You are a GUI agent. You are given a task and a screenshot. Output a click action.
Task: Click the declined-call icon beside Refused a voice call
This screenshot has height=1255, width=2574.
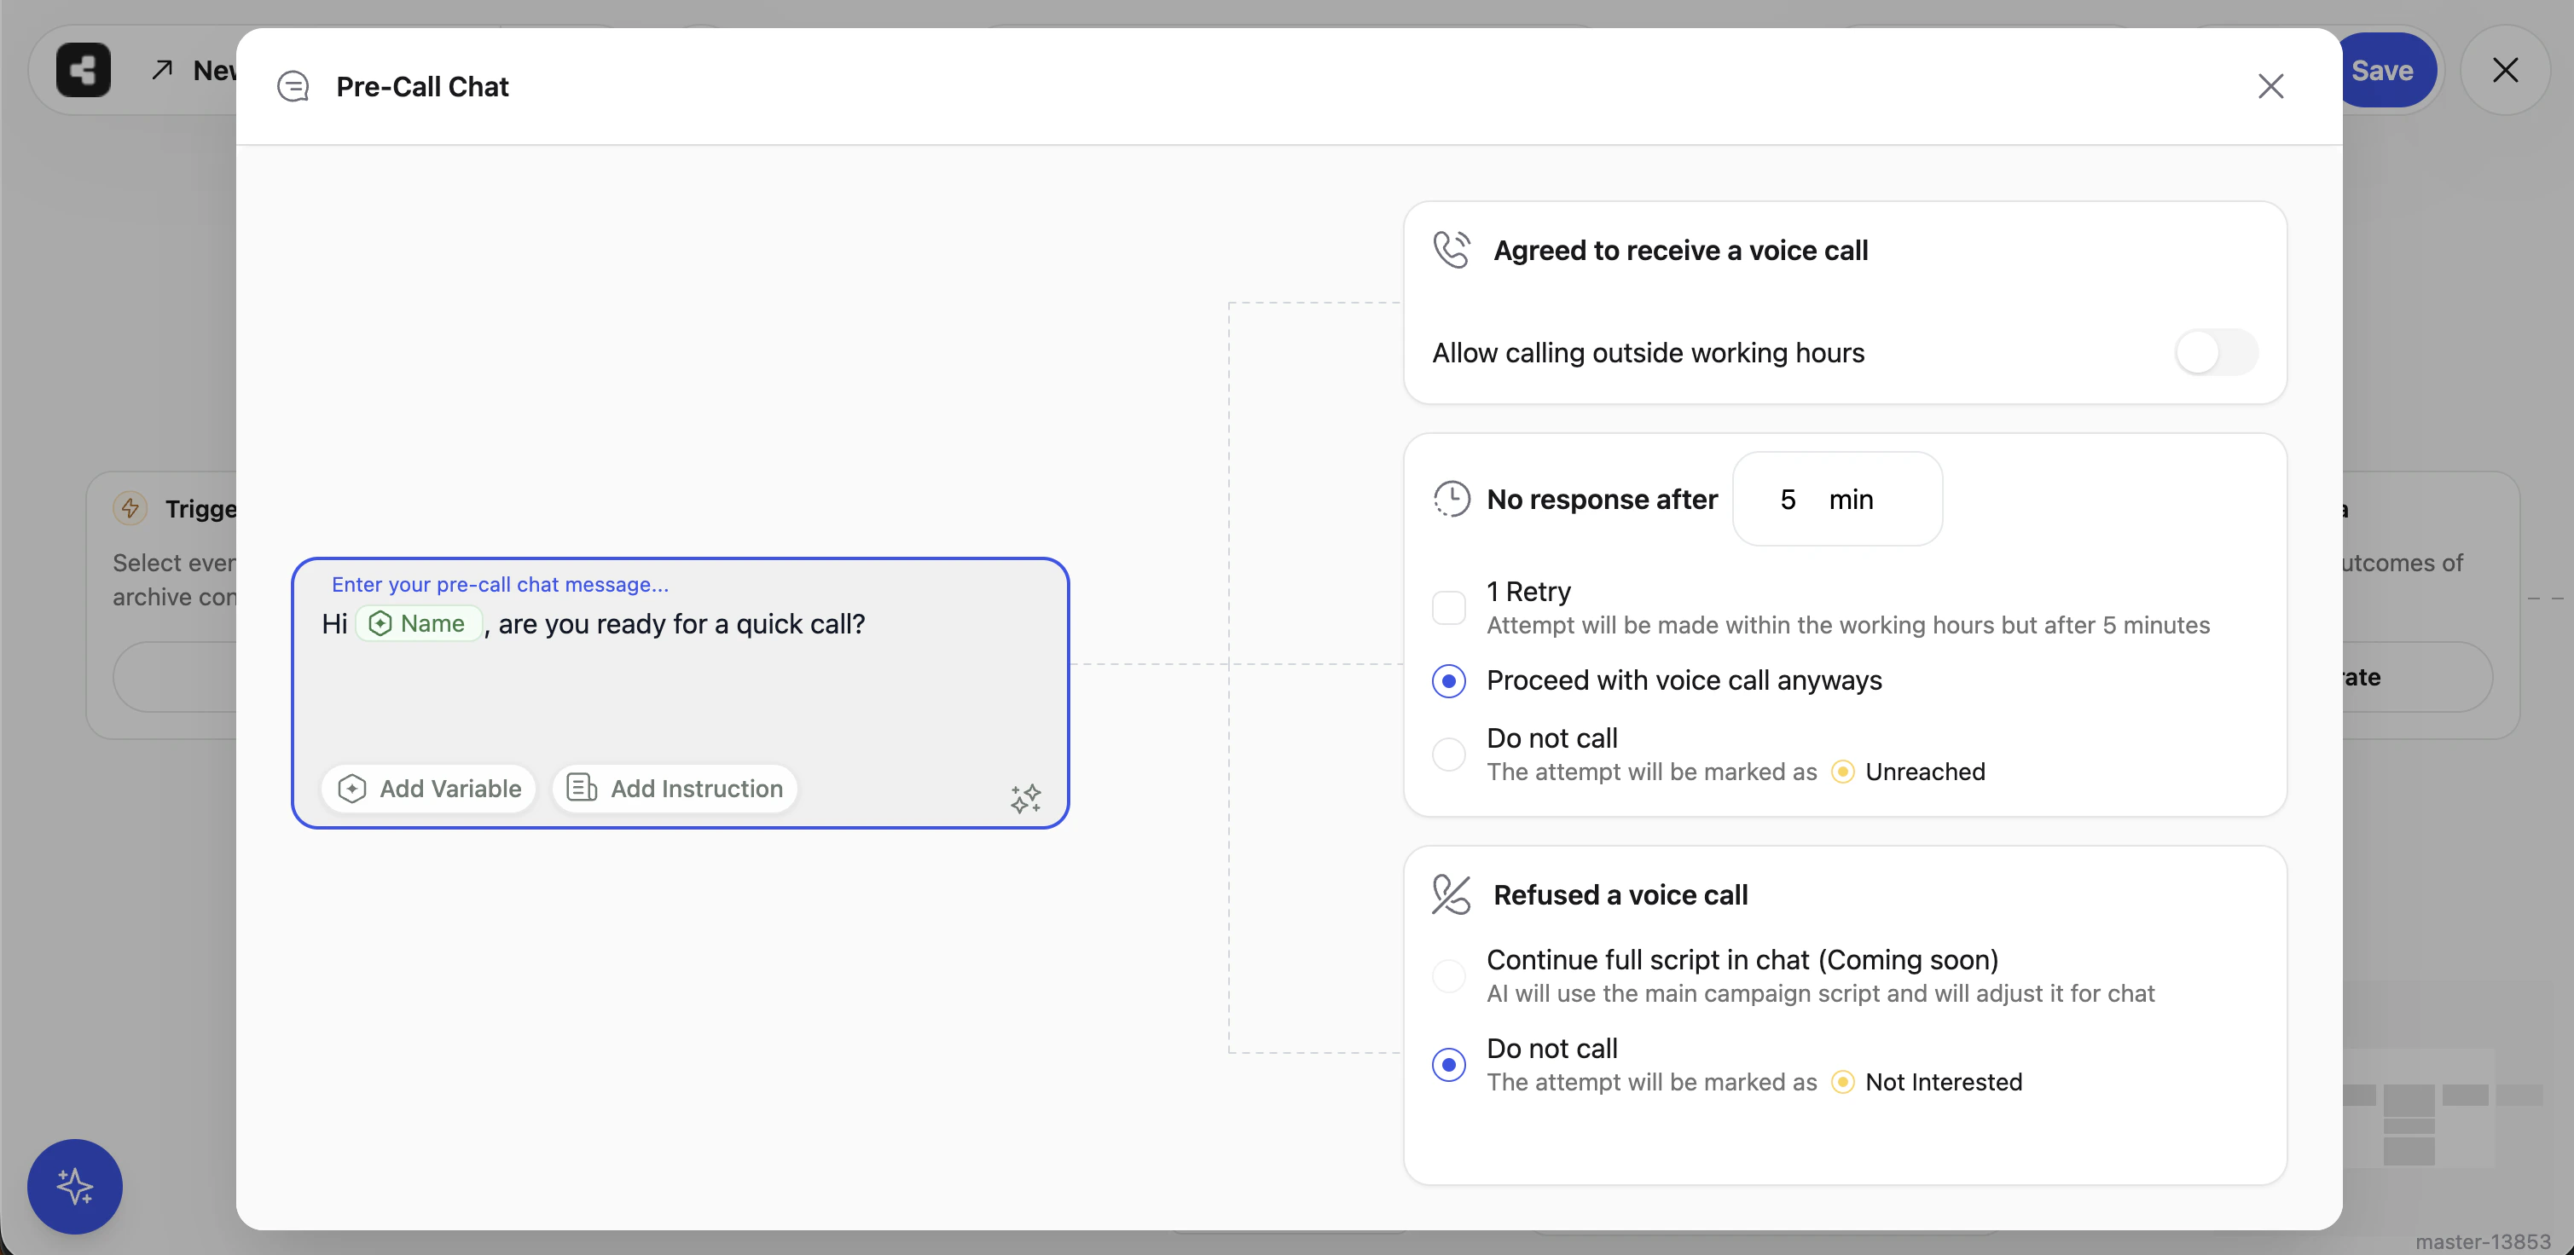point(1450,894)
